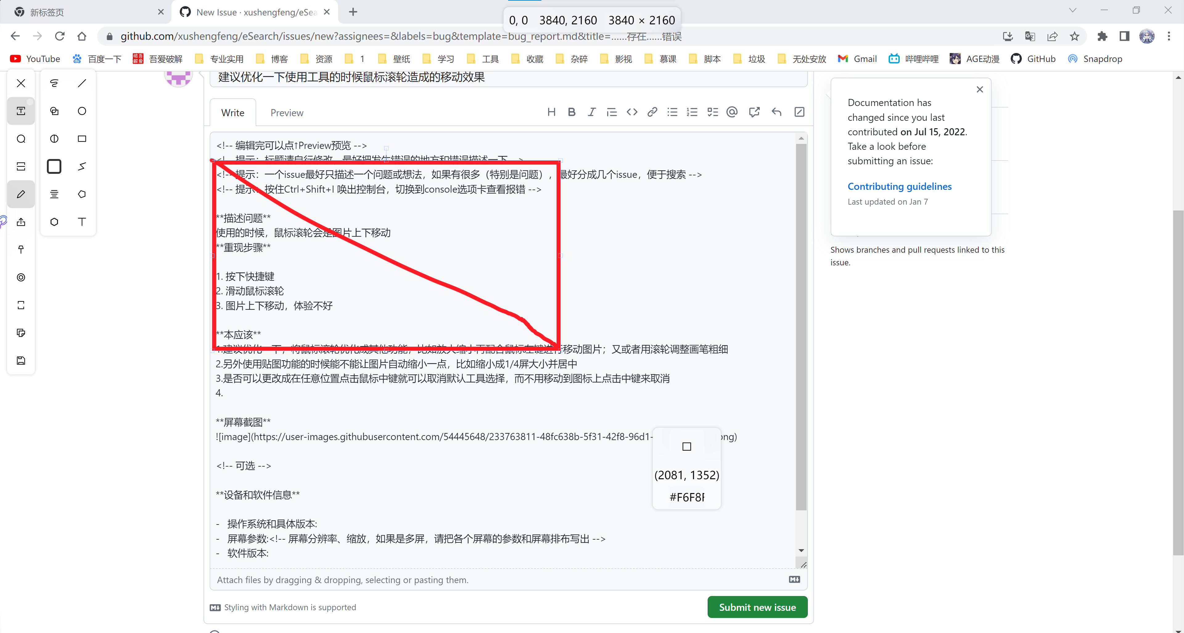Switch to the Preview tab

pos(287,112)
